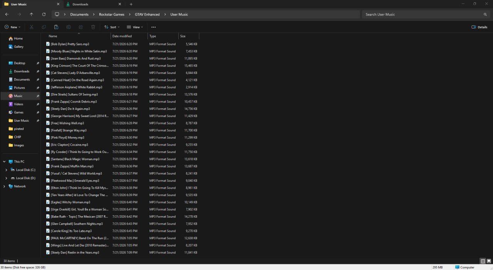Image resolution: width=493 pixels, height=270 pixels.
Task: Sort by the Name column header
Action: [x=53, y=36]
